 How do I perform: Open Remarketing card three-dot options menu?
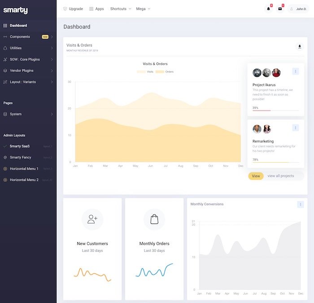tap(295, 128)
